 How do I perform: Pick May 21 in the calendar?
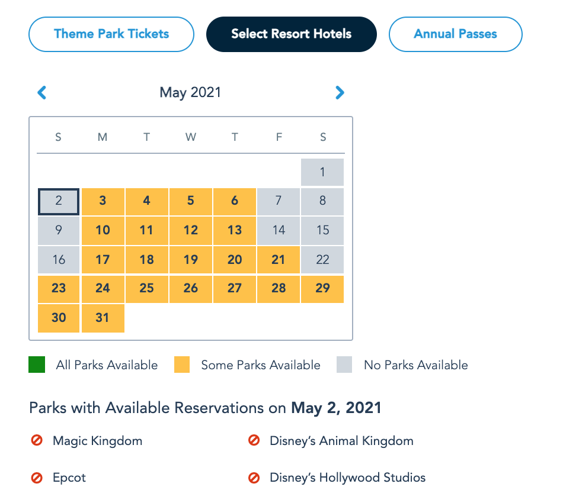279,259
